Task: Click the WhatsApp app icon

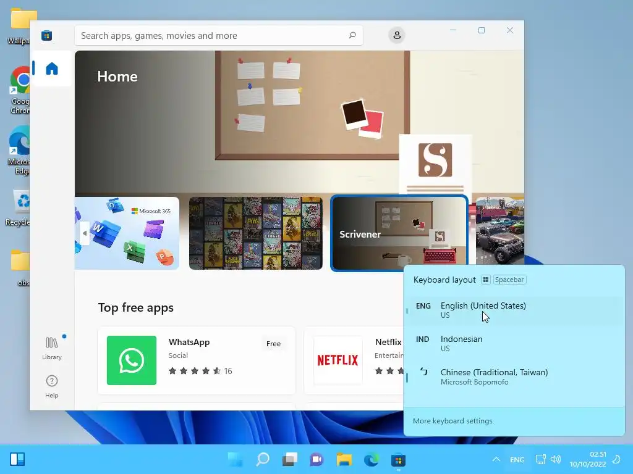Action: pos(132,360)
